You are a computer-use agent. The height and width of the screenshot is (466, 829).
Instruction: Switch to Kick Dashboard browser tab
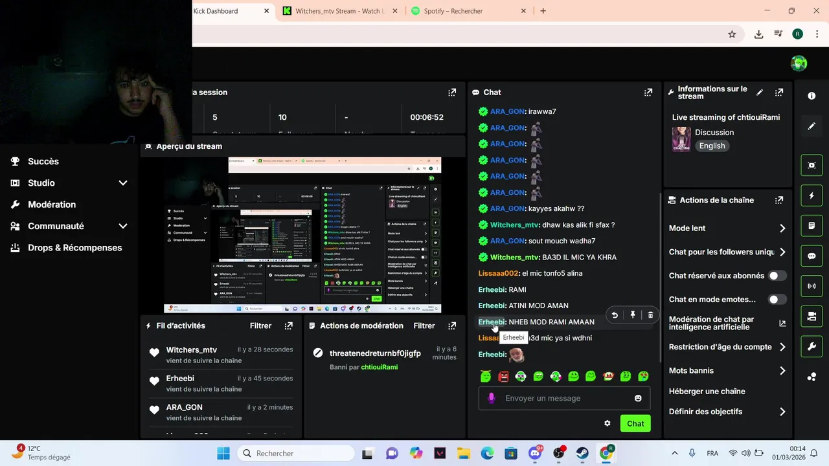pyautogui.click(x=224, y=11)
